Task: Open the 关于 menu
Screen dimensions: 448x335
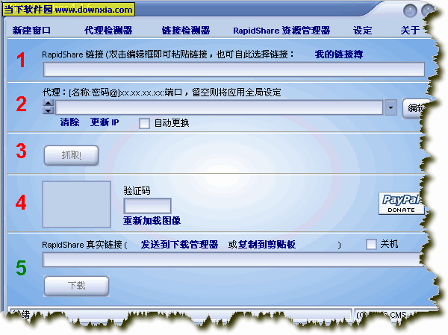Action: (410, 31)
